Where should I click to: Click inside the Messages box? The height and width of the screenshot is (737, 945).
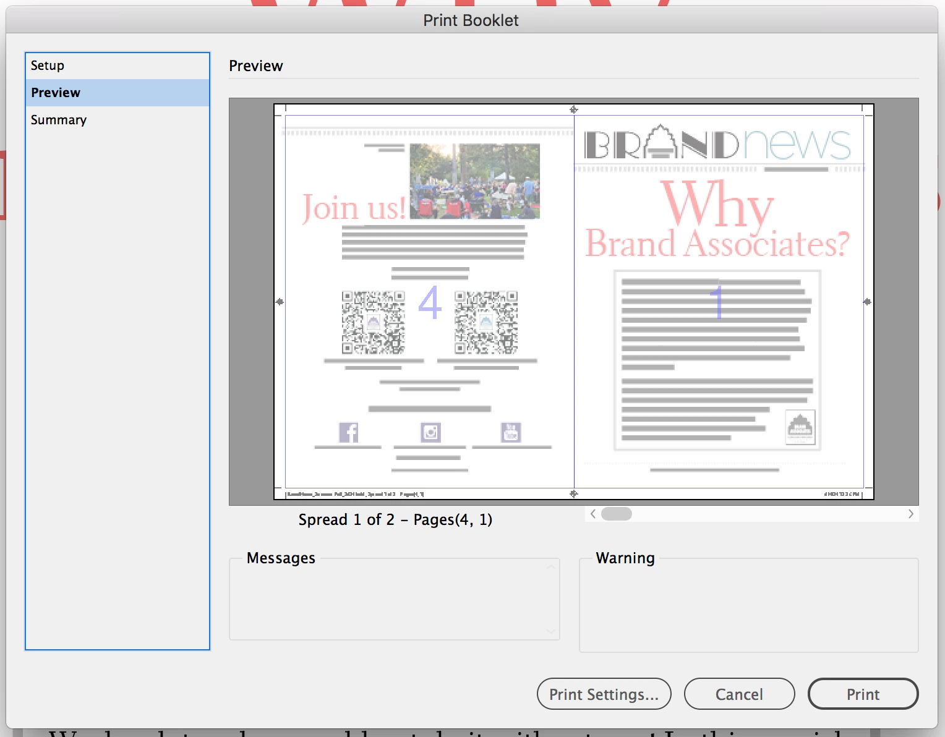pos(395,600)
